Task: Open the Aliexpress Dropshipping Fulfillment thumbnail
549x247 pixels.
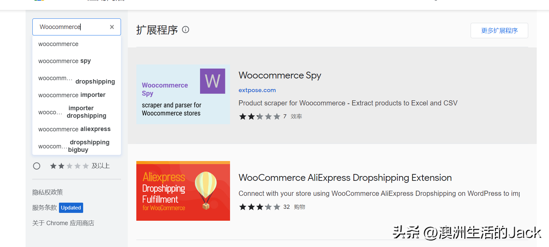Action: coord(183,191)
